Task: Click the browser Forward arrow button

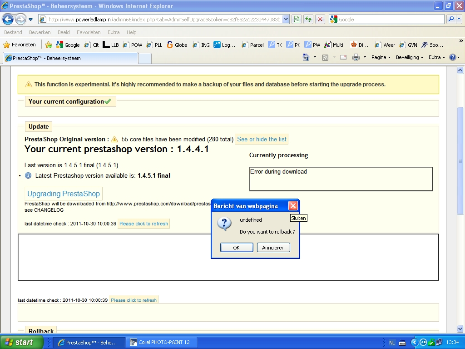Action: (x=20, y=20)
